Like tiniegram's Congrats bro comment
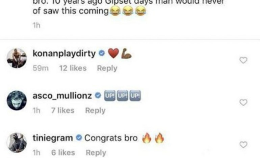The image size is (260, 158). (x=243, y=145)
